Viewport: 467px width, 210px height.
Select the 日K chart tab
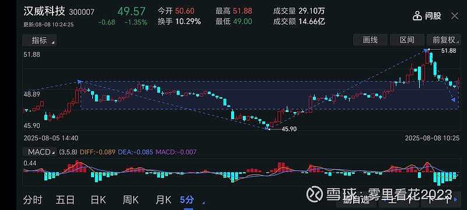click(x=98, y=200)
